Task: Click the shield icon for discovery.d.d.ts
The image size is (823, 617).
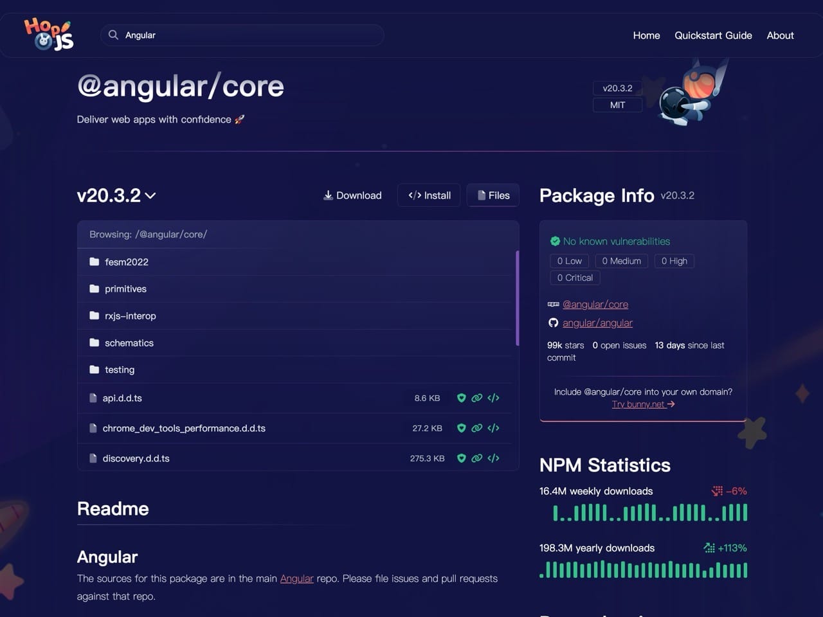Action: click(x=461, y=458)
